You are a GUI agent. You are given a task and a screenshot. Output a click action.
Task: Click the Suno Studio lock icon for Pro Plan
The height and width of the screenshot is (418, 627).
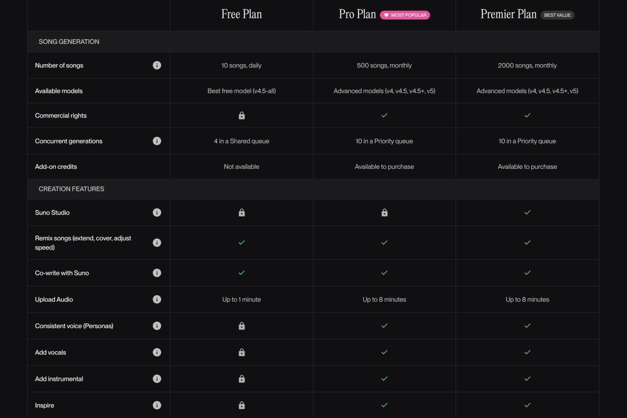384,212
